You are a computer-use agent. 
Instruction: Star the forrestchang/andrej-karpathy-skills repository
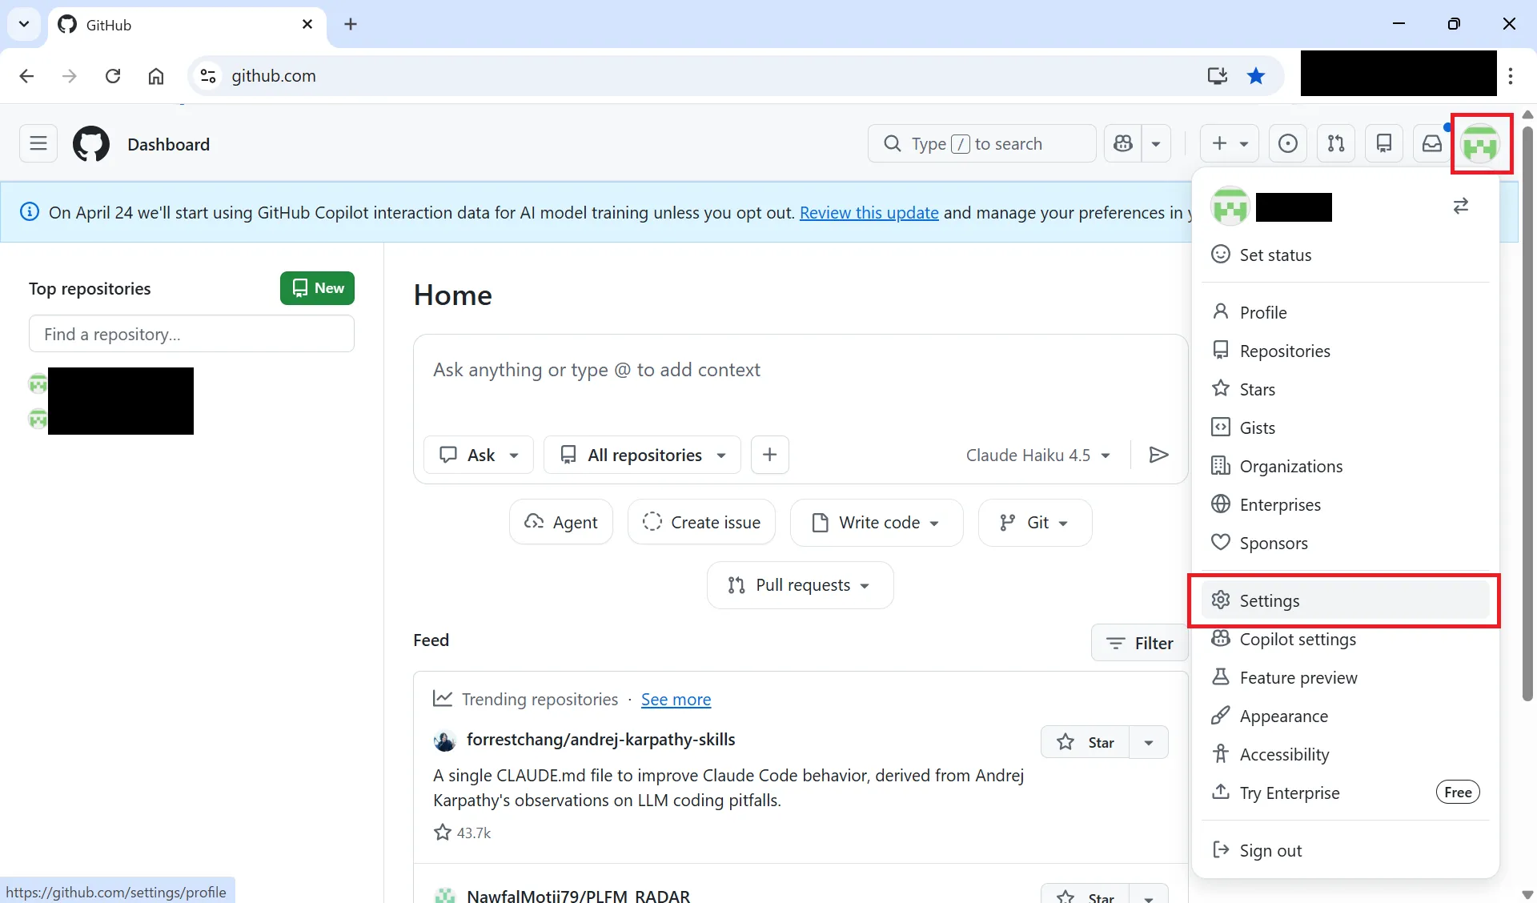[x=1085, y=742]
